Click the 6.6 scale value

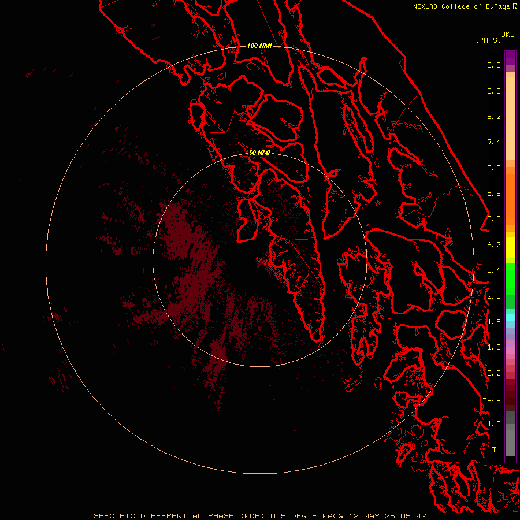494,168
